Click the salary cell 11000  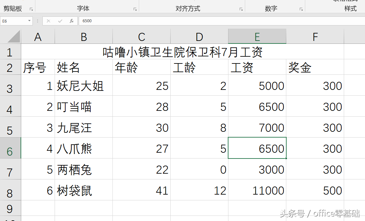pyautogui.click(x=257, y=190)
